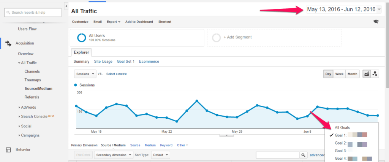This screenshot has height=162, width=389.
Task: Select the line chart view icon
Action: coord(367,74)
